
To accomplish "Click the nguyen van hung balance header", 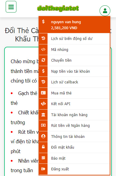I will [x=74, y=25].
